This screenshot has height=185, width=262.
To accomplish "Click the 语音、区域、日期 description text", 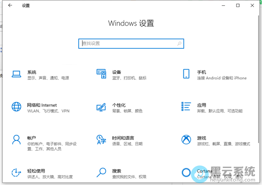I will click(x=127, y=144).
